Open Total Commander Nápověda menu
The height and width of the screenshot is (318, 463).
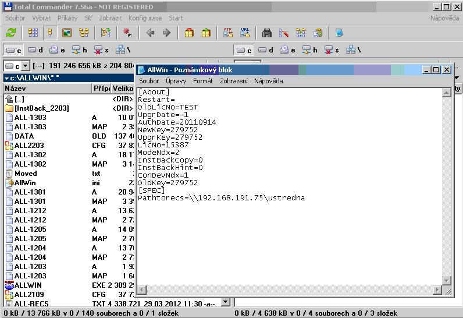[x=444, y=18]
